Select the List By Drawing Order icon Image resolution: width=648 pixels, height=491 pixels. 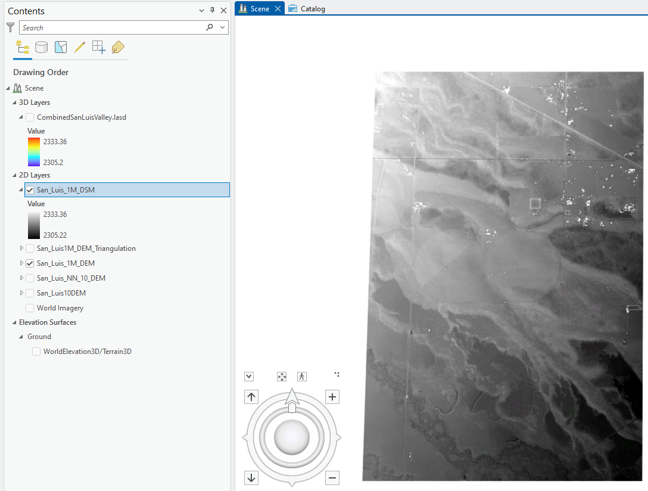(23, 47)
